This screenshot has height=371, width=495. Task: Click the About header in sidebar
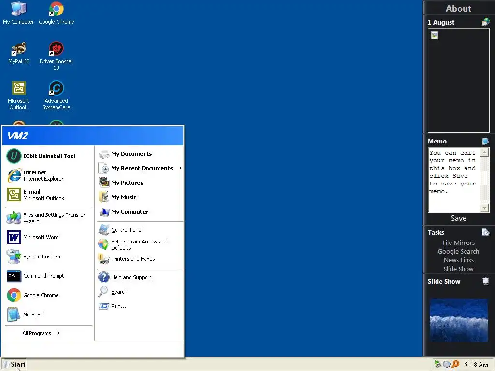pyautogui.click(x=458, y=9)
